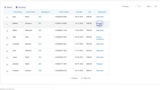
Task: Open workplace ID 008 link
Action: coord(40,70)
